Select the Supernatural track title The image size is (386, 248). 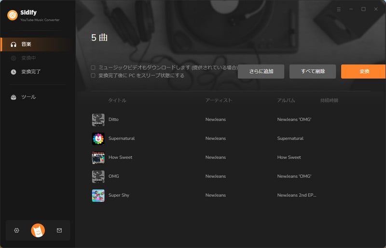(122, 138)
